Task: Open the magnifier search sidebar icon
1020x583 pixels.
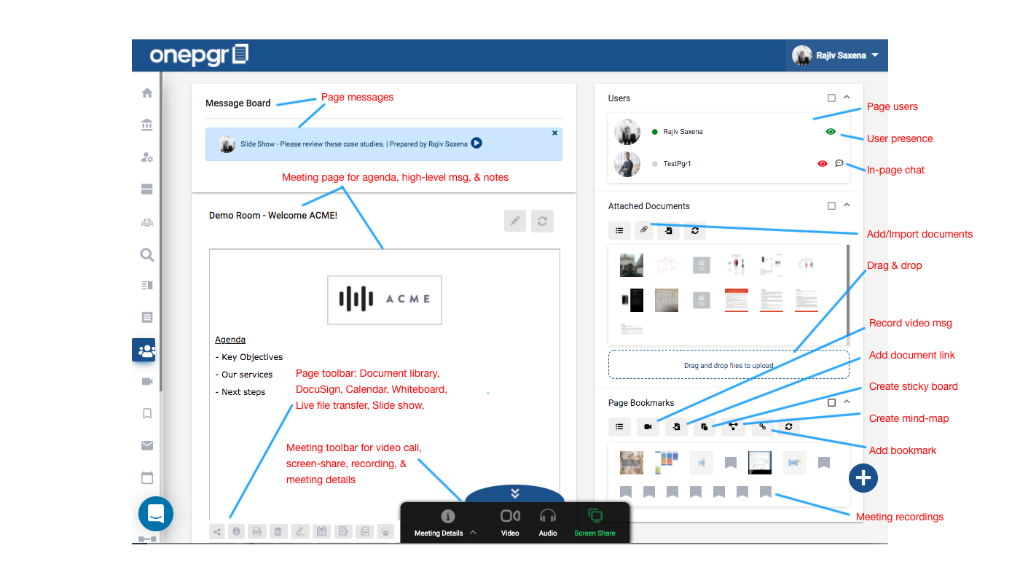Action: click(x=147, y=254)
